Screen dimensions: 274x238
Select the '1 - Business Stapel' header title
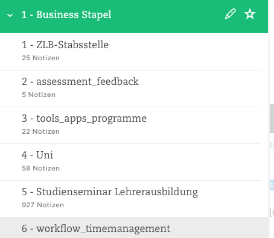click(66, 14)
